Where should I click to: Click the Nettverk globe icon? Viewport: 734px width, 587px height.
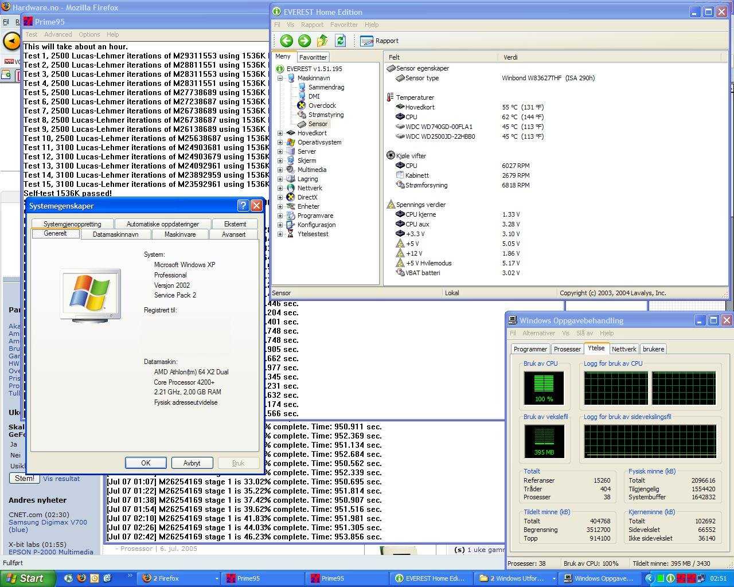291,188
